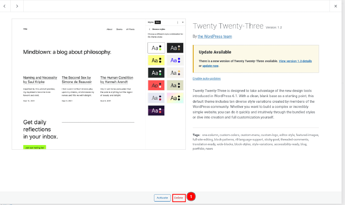
Task: Click the All Posts menu item in preview
Action: click(130, 29)
